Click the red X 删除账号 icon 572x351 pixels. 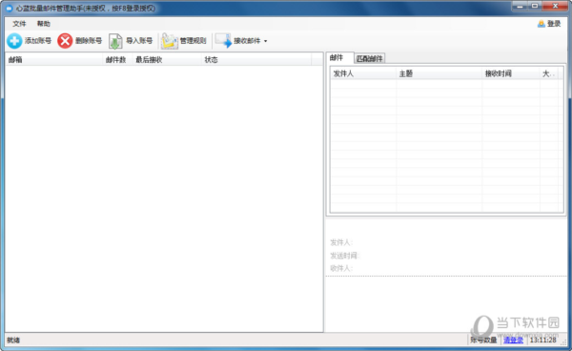click(65, 41)
